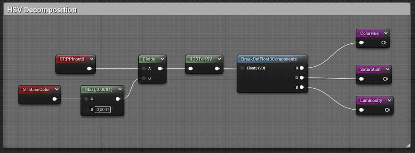Screen dimensions: 415x153
Task: Click BreakOutFloat3Components R output pin
Action: coord(302,68)
